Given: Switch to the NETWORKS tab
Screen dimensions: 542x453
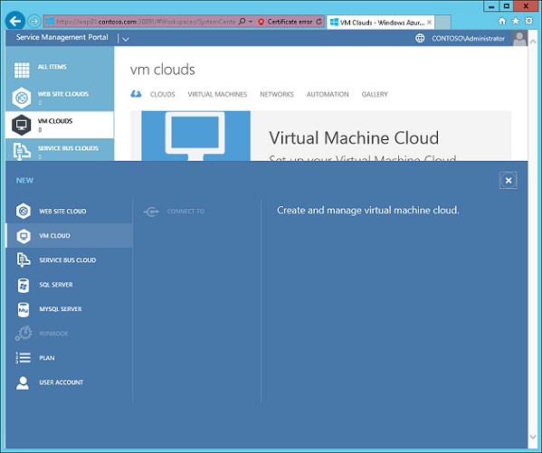Looking at the screenshot, I should pyautogui.click(x=277, y=94).
